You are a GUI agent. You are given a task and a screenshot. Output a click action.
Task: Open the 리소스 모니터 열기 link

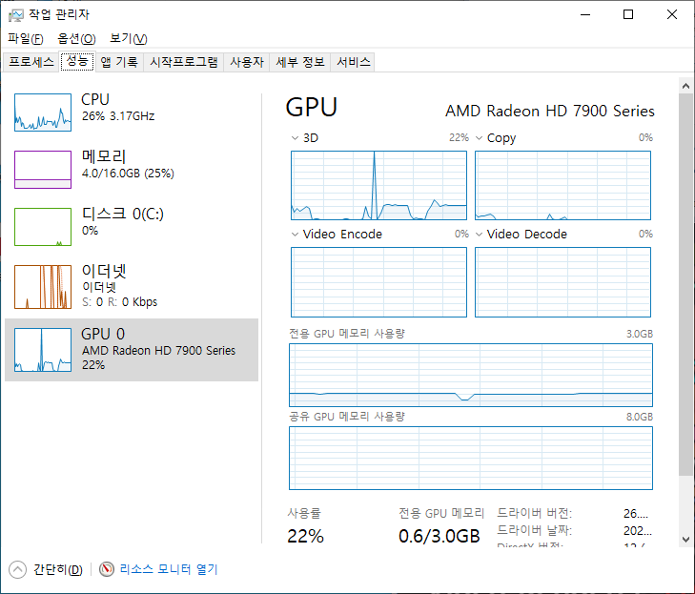coord(169,569)
